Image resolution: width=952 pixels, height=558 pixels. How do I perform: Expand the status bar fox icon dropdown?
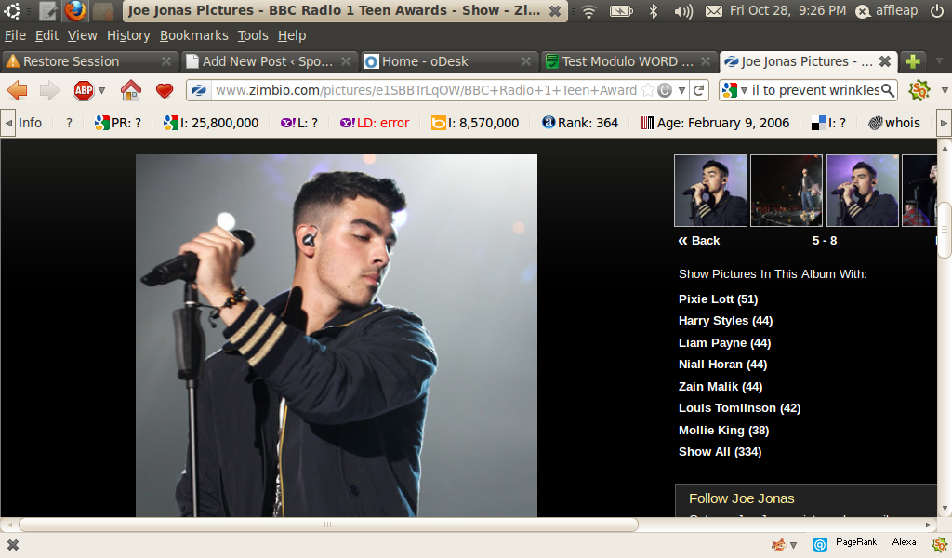[793, 545]
